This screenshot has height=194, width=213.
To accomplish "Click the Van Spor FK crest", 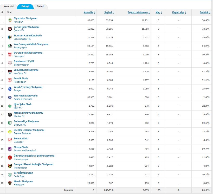I will 10,72.
